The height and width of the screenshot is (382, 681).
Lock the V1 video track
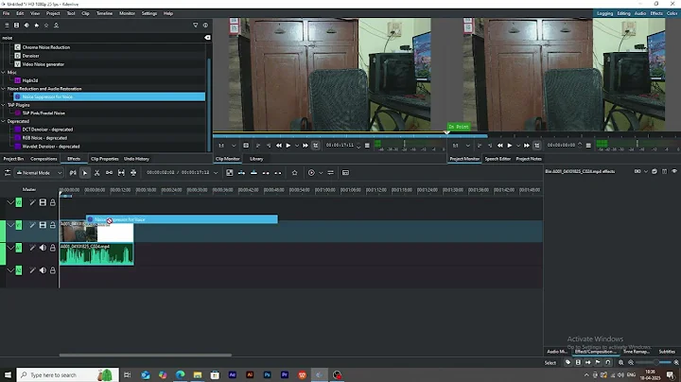[x=53, y=225]
